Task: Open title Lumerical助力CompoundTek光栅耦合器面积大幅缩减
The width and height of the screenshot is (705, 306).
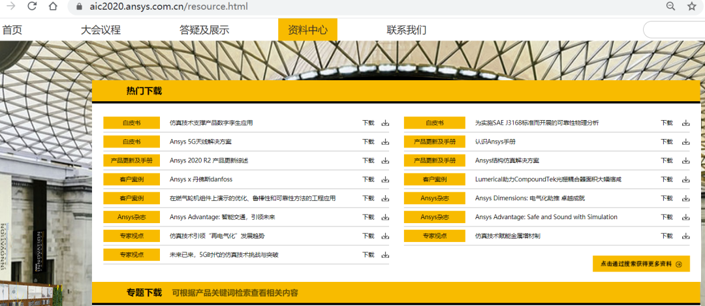Action: [x=548, y=179]
